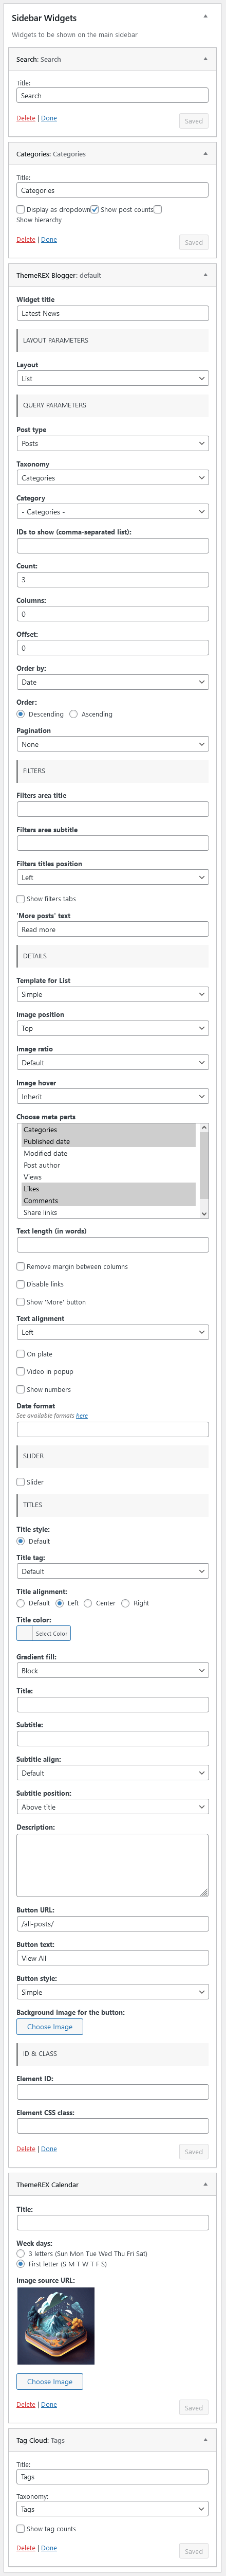226x2576 pixels.
Task: Collapse the Search widget arrow
Action: tap(206, 59)
